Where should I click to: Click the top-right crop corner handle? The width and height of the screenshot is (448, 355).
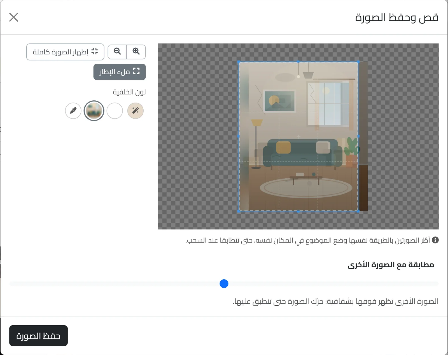358,62
